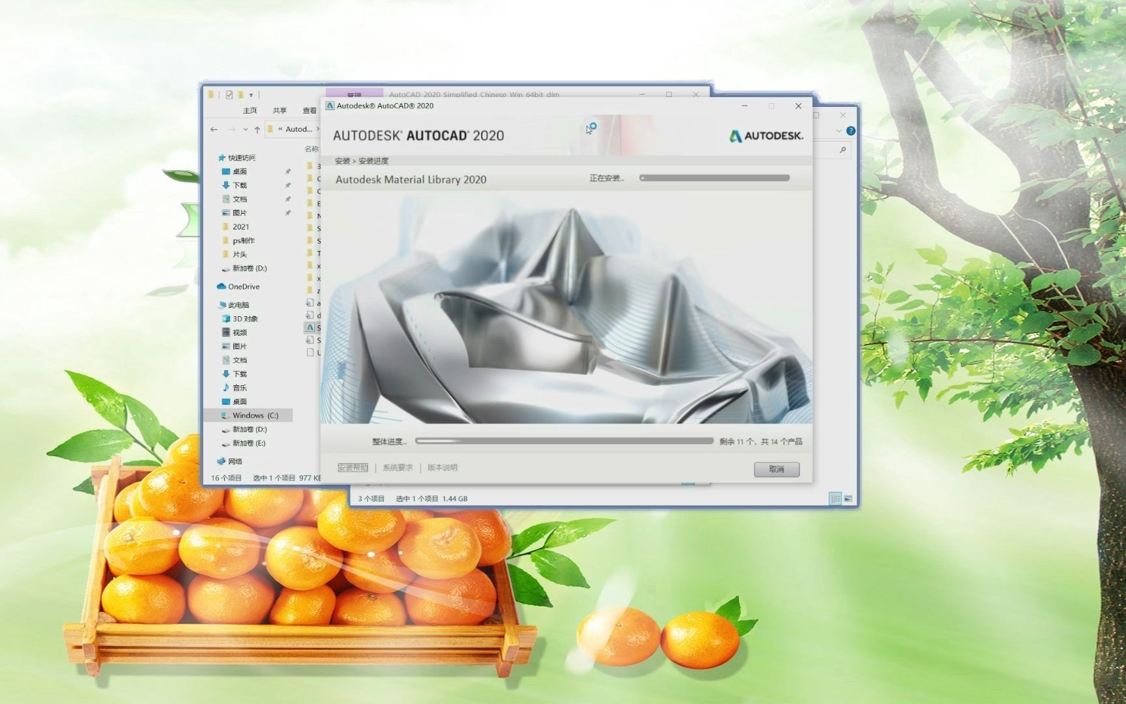Open the 查看 tab in File Explorer

click(x=310, y=111)
